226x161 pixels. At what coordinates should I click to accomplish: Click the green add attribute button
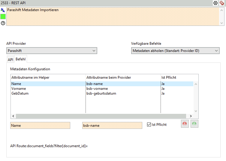pos(194,124)
